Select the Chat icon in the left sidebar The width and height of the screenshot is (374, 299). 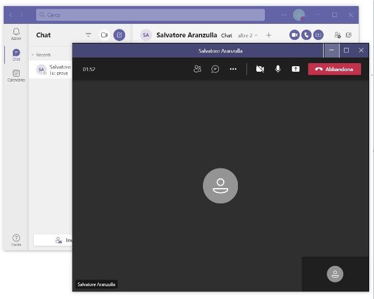[x=16, y=55]
